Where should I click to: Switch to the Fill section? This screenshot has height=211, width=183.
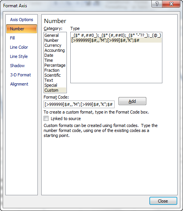(12, 38)
